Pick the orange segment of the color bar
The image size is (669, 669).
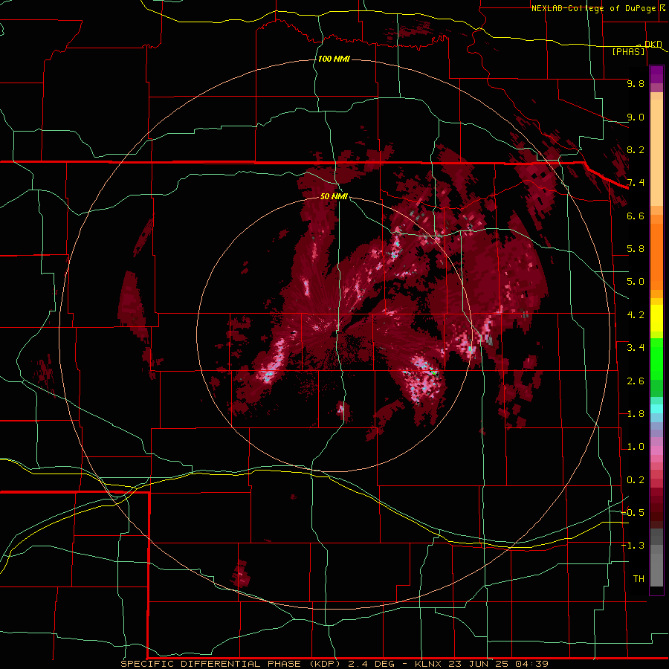(x=656, y=252)
